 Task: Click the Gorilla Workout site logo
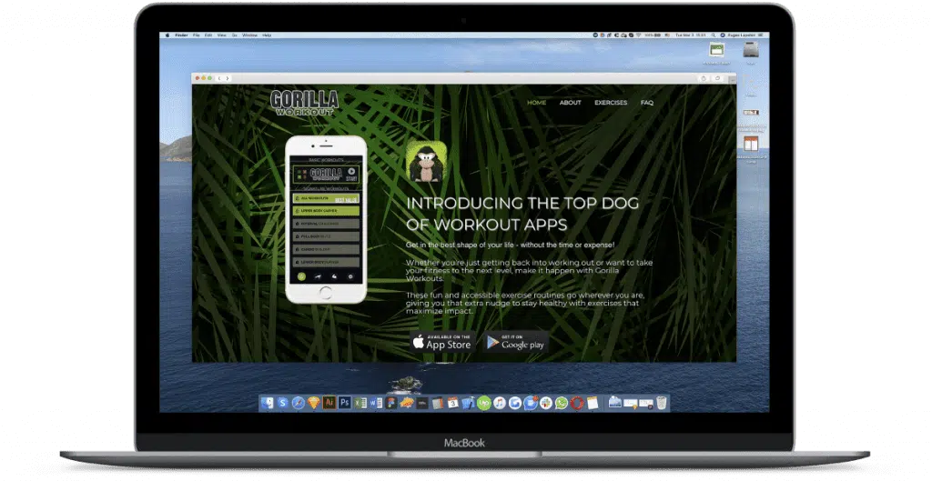[x=304, y=103]
